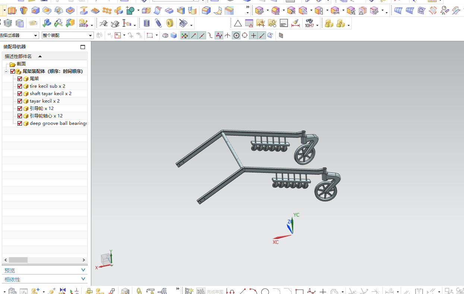Click the triangle outline icon
This screenshot has width=464, height=294.
[238, 23]
